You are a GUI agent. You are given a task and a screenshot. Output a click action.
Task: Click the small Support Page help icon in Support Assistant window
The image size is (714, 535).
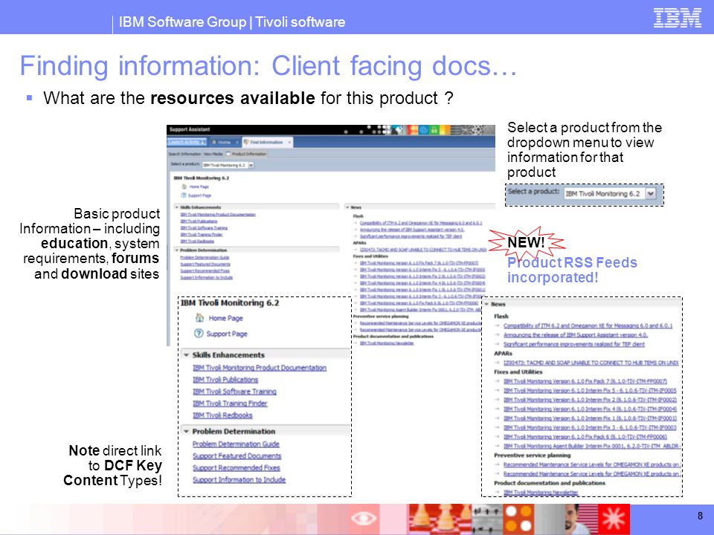[184, 195]
